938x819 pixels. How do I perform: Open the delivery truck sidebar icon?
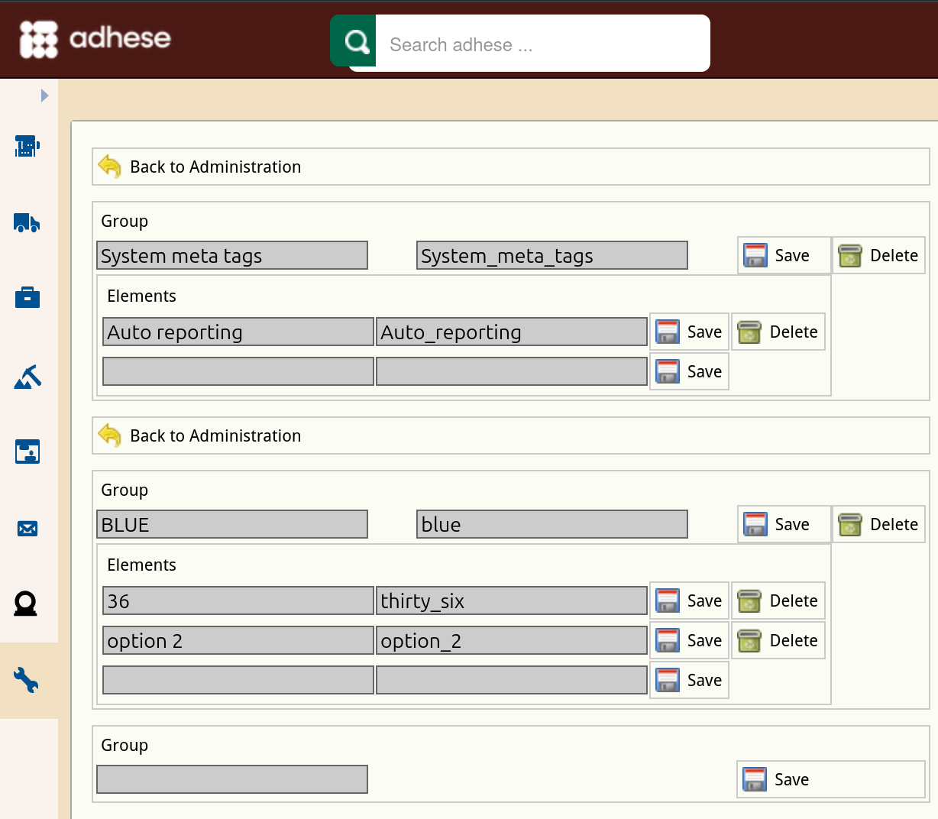click(x=27, y=222)
